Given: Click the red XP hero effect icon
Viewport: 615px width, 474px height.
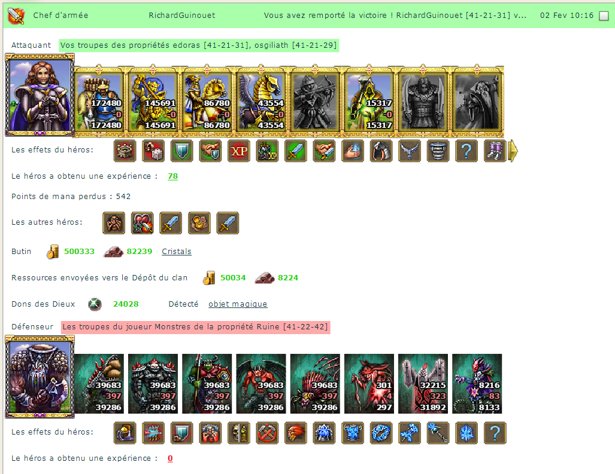Looking at the screenshot, I should click(x=239, y=151).
